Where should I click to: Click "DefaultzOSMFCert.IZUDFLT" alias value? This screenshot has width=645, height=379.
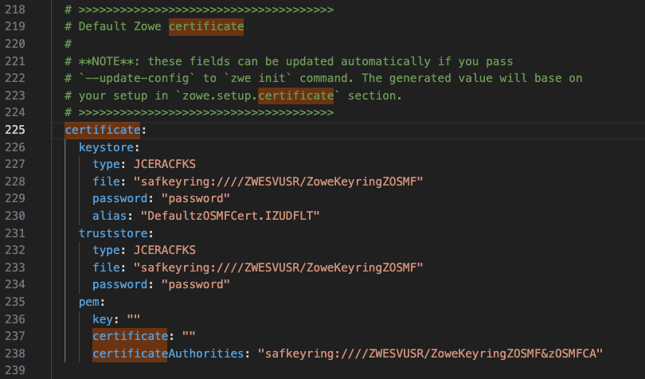pyautogui.click(x=230, y=216)
